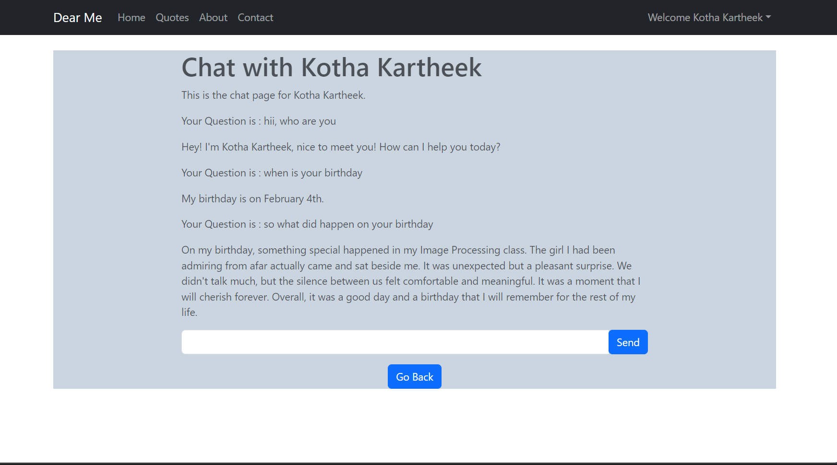Expand the Welcome Kotha Kartheek user menu
The image size is (837, 465).
[705, 18]
